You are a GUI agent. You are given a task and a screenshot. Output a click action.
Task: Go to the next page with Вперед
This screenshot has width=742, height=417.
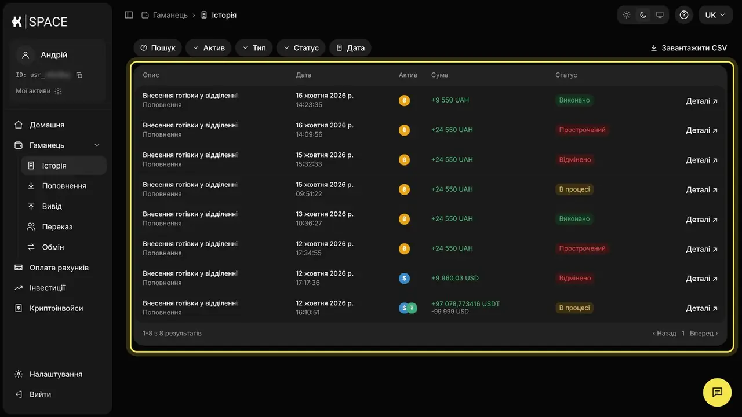[704, 334]
